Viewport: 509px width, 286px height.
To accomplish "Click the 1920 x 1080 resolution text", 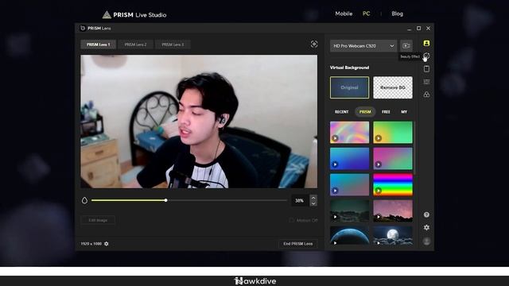I will tap(91, 244).
